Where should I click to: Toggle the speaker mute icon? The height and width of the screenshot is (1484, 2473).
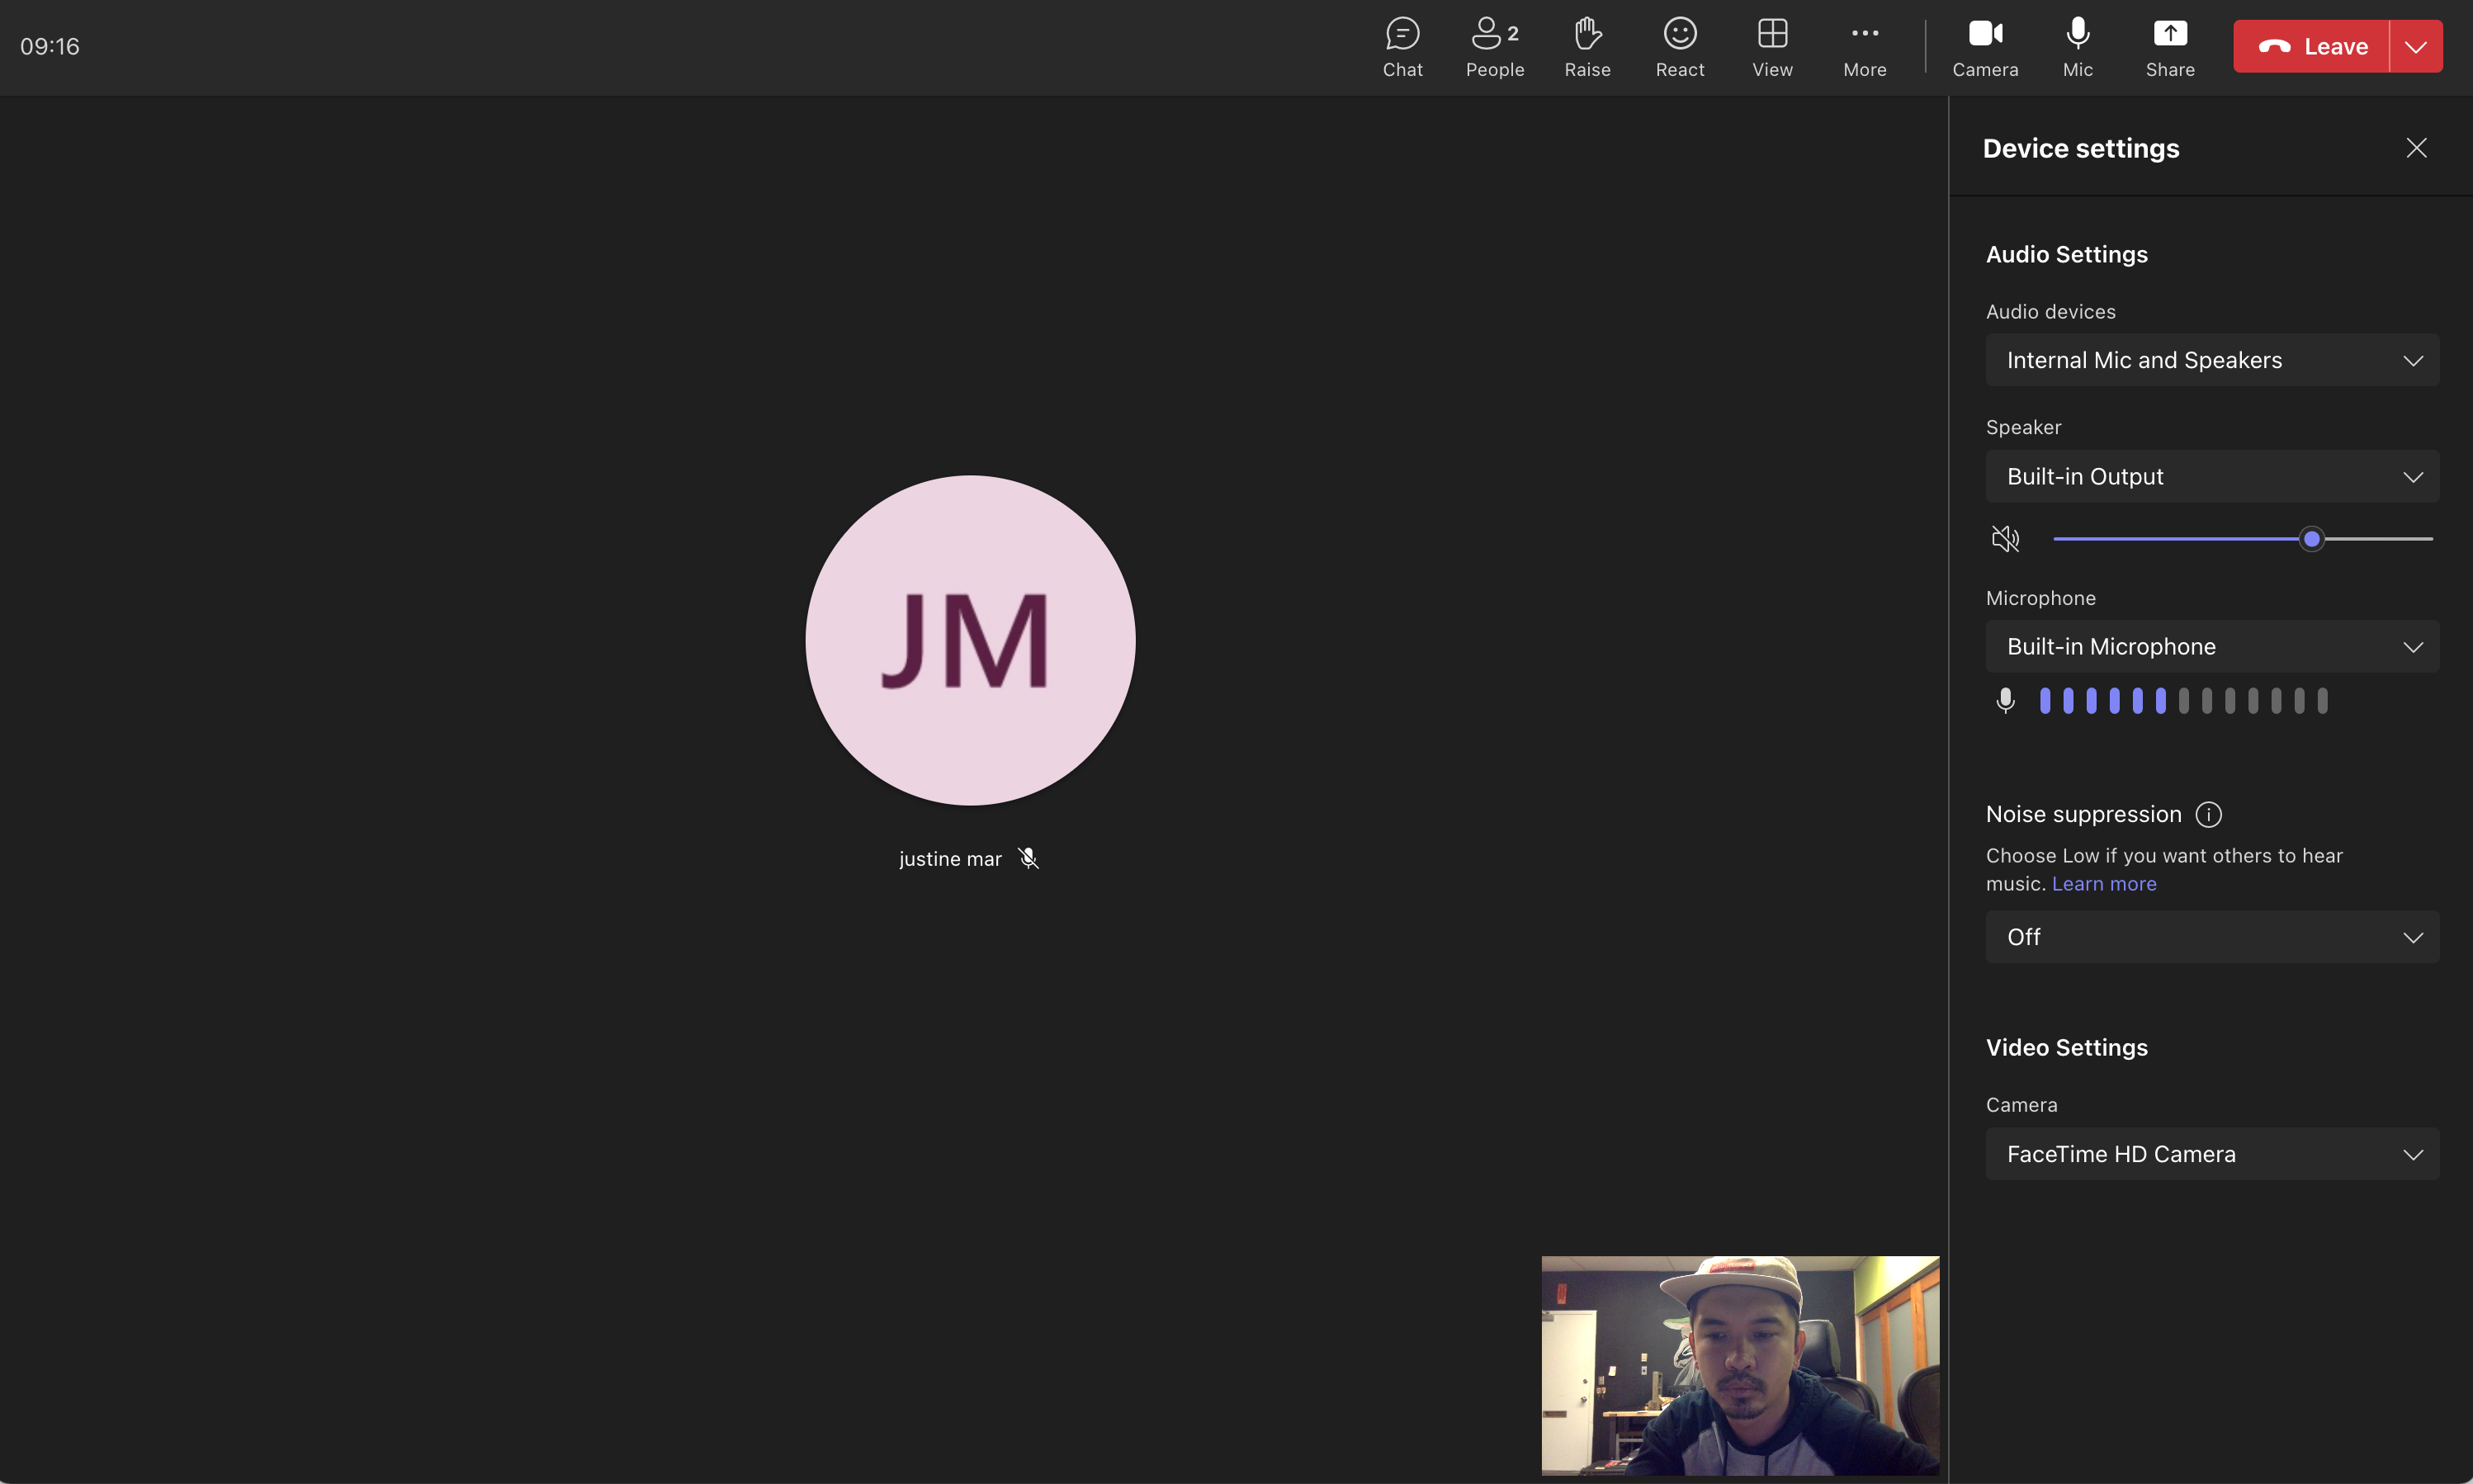point(2005,539)
